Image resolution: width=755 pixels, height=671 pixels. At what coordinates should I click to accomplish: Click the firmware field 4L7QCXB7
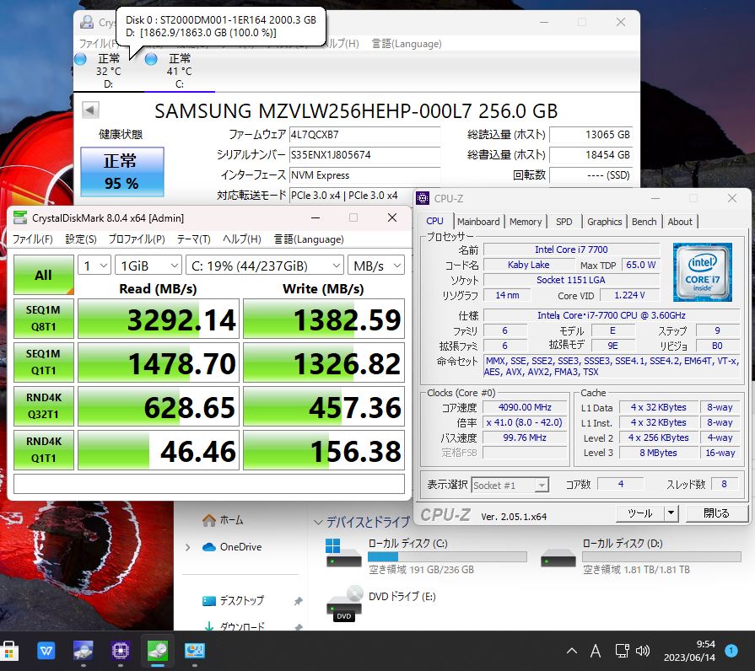(x=364, y=135)
